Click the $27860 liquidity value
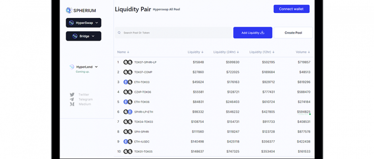 (198, 72)
